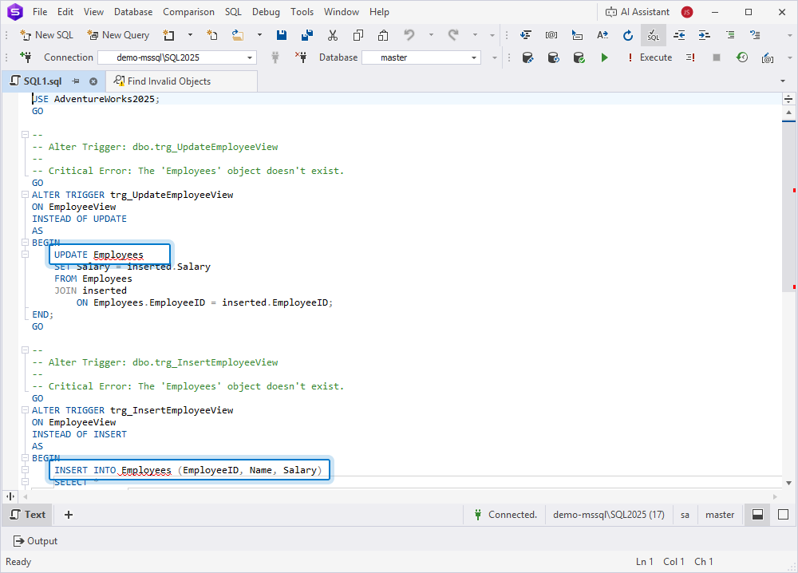798x573 pixels.
Task: Click the Rename (A arrow) icon
Action: tap(602, 35)
